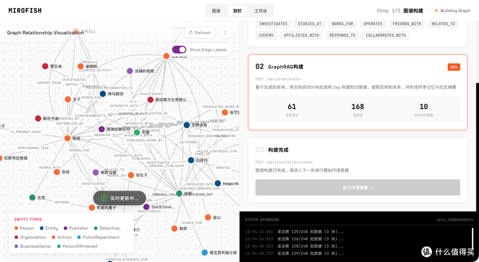This screenshot has height=262, width=479.
Task: Click the 古贺 graph node
Action: [x=32, y=198]
